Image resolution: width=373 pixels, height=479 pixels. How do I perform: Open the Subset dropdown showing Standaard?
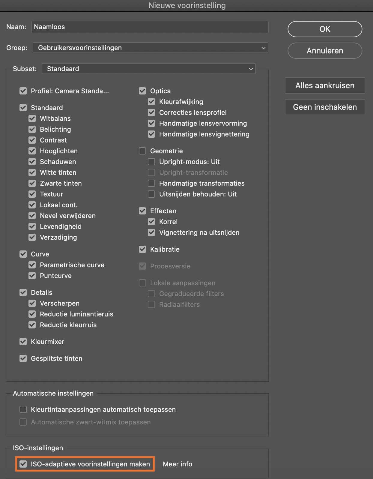point(149,69)
